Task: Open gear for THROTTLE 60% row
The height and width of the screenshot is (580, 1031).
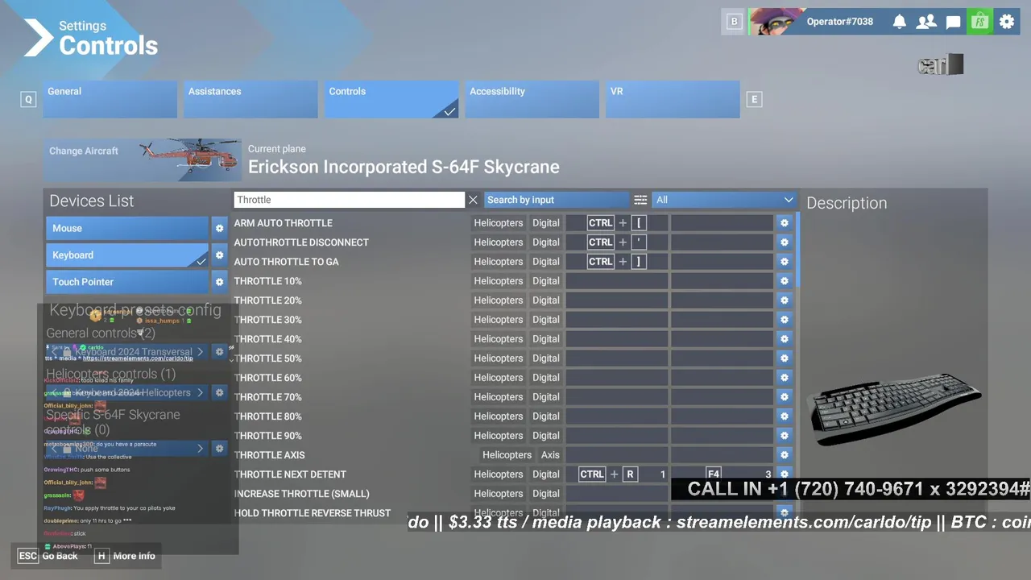Action: [x=784, y=378]
